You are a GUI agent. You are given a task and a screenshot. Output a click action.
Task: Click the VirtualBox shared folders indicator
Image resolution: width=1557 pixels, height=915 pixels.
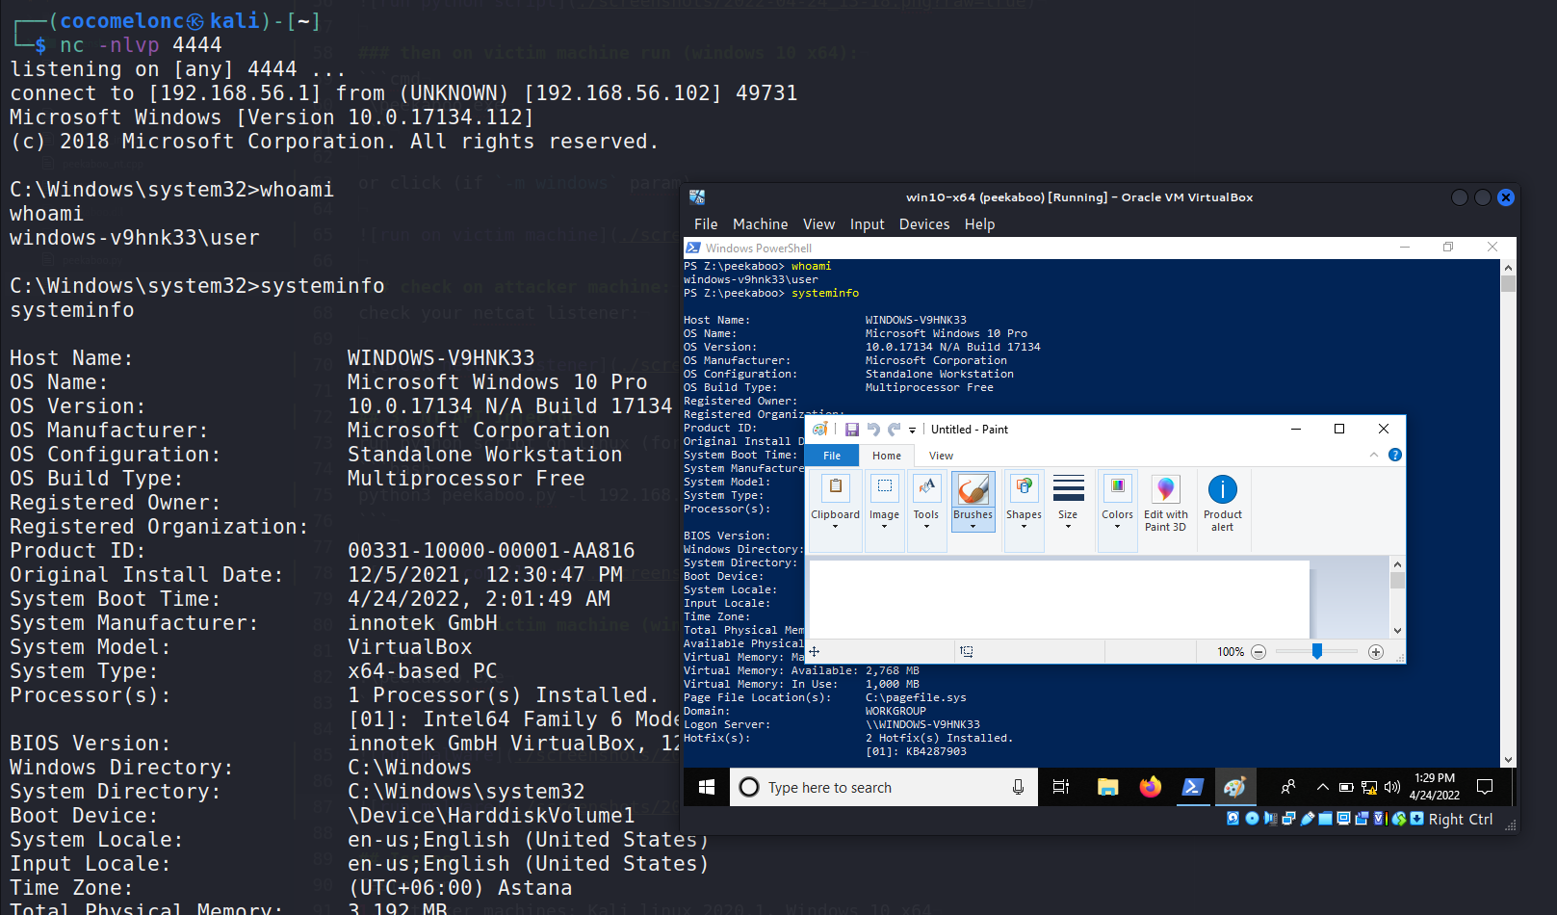(x=1325, y=819)
